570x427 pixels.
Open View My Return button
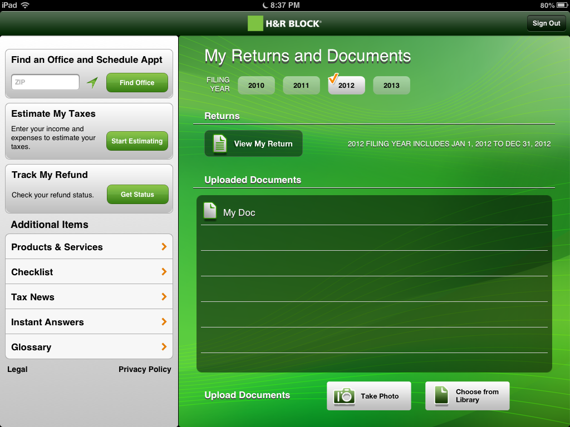(x=253, y=143)
